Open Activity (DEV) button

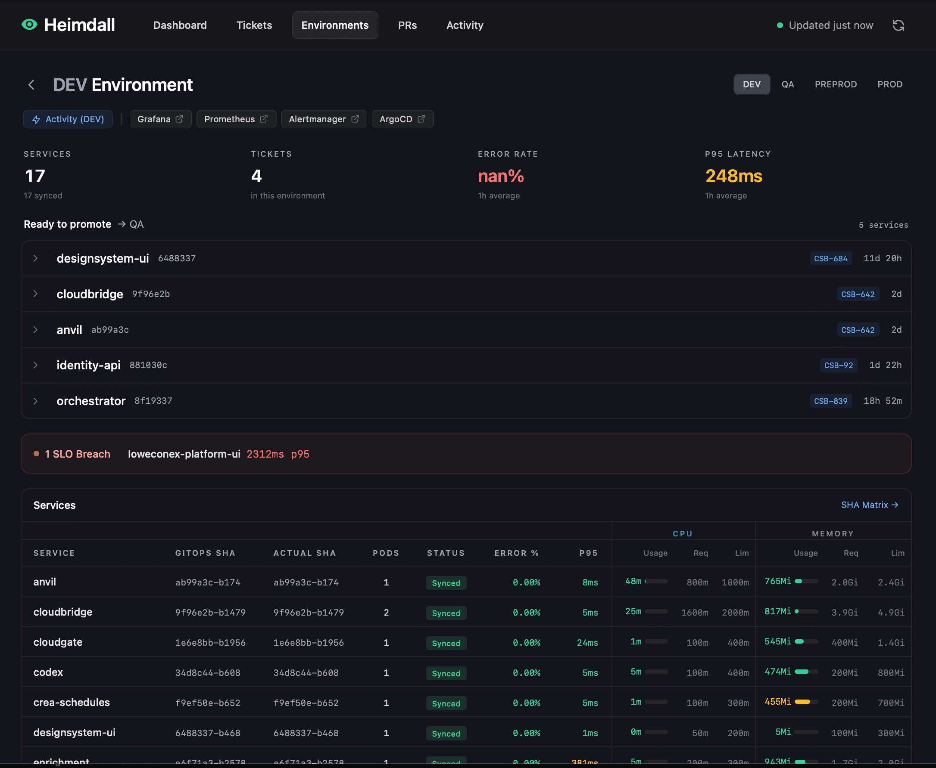point(68,119)
